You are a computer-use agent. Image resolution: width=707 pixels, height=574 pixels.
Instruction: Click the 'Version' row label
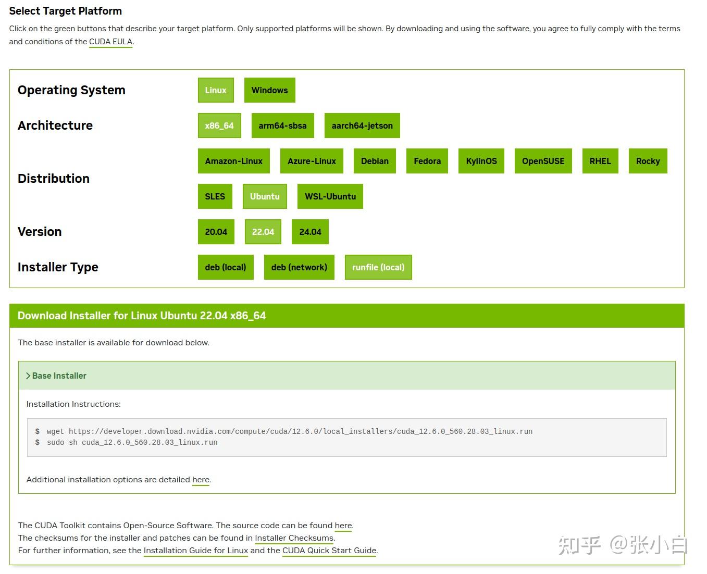(40, 232)
